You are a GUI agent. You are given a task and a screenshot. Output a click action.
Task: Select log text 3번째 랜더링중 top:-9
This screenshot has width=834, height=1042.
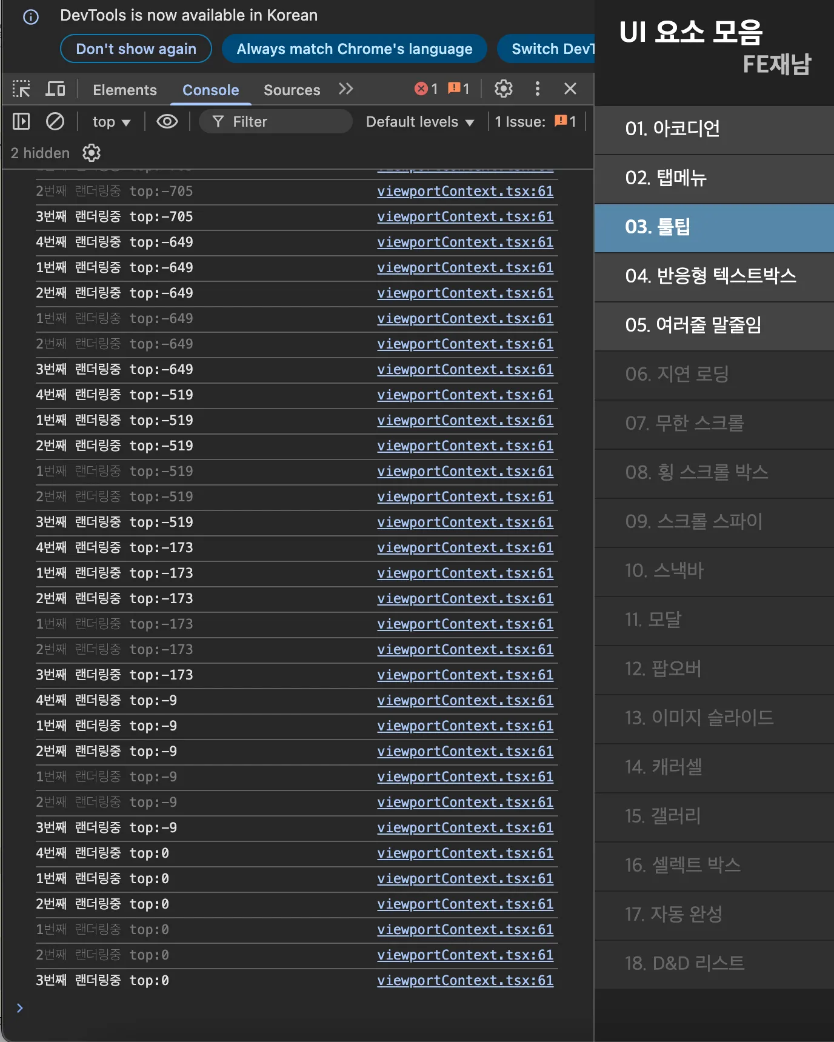[107, 827]
